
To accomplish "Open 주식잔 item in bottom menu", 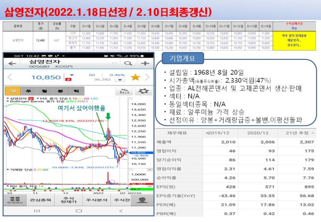I will pyautogui.click(x=122, y=200).
